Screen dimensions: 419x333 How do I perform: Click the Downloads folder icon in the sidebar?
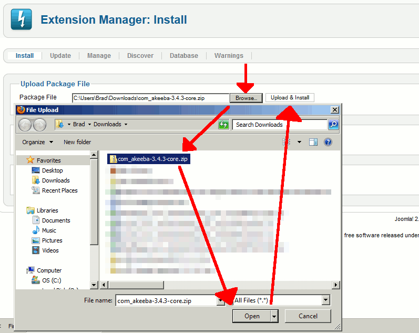click(x=36, y=180)
